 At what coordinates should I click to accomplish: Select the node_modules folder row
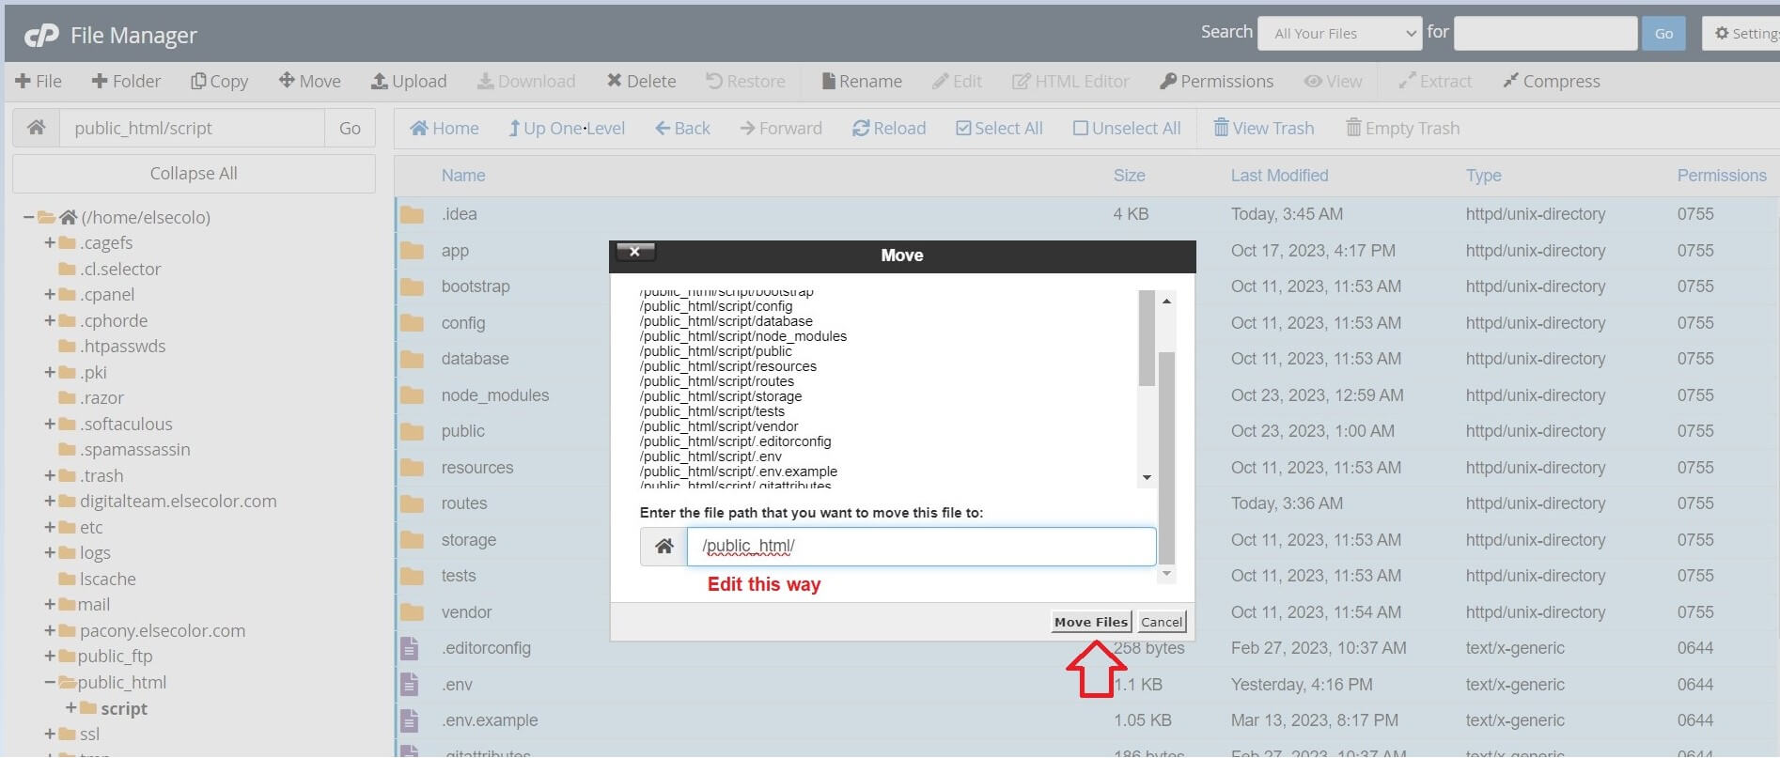tap(1086, 395)
